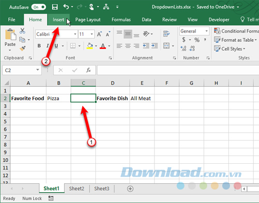259x203 pixels.
Task: Toggle Italic formatting
Action: pyautogui.click(x=48, y=46)
